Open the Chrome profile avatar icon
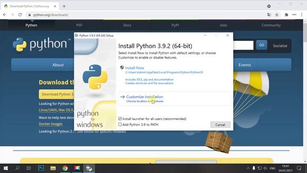 [x=294, y=15]
